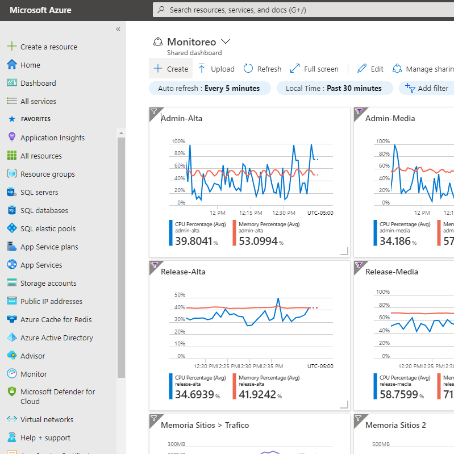This screenshot has height=454, width=454.
Task: Open Resource groups from the sidebar
Action: 47,174
